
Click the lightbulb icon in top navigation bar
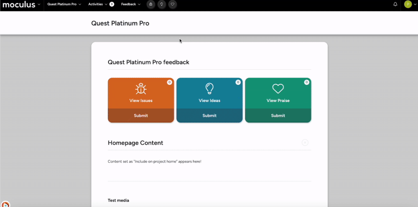(162, 4)
